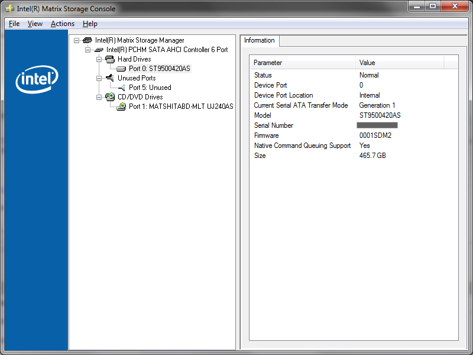Click the 0001SDM2 firmware value
This screenshot has height=355, width=473.
click(x=375, y=135)
